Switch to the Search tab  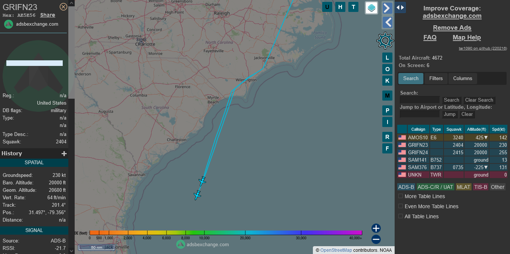(x=411, y=79)
